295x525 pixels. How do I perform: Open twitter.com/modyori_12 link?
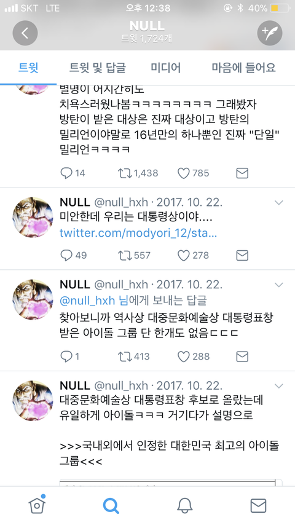point(138,233)
